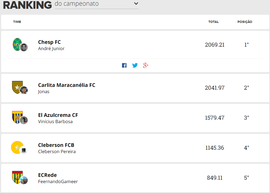
Task: Open El Azulcrema CF team link
Action: point(58,115)
